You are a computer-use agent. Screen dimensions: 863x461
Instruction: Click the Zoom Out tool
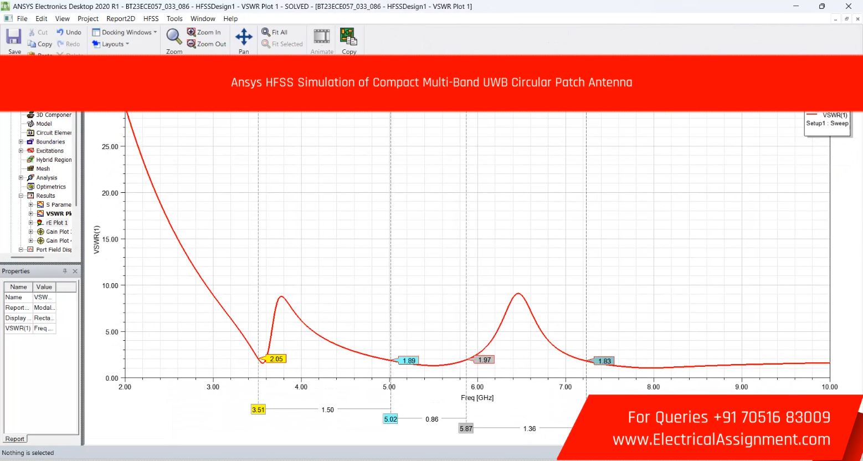pyautogui.click(x=207, y=44)
